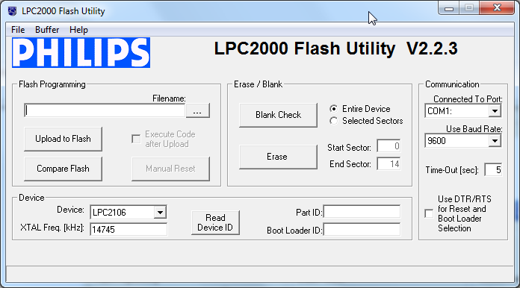Click Read Device ID button
This screenshot has height=288, width=520.
[215, 222]
